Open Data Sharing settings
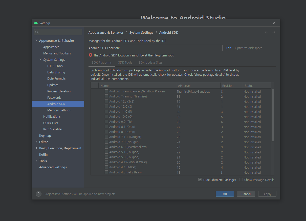This screenshot has width=306, height=221. coord(56,72)
